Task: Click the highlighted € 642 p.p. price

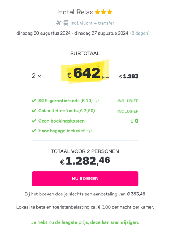Action: click(88, 73)
